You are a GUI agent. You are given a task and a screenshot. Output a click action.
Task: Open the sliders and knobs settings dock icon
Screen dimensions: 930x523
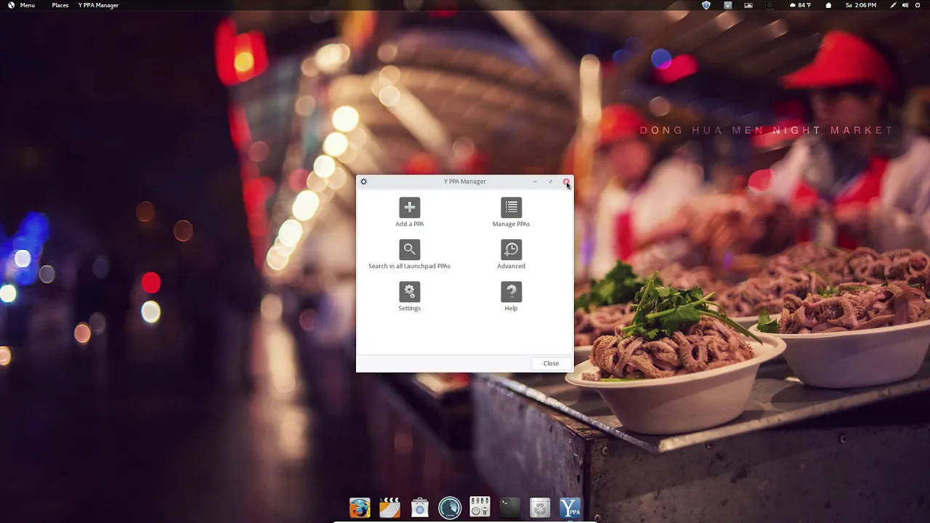[x=480, y=507]
